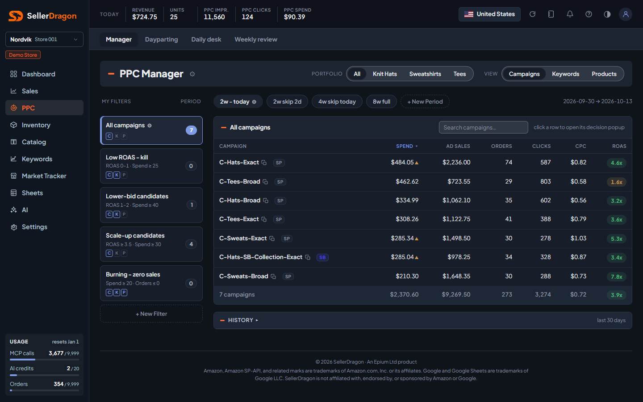Toggle P on the Low ROAS - kill filter
643x402 pixels.
[x=125, y=175]
